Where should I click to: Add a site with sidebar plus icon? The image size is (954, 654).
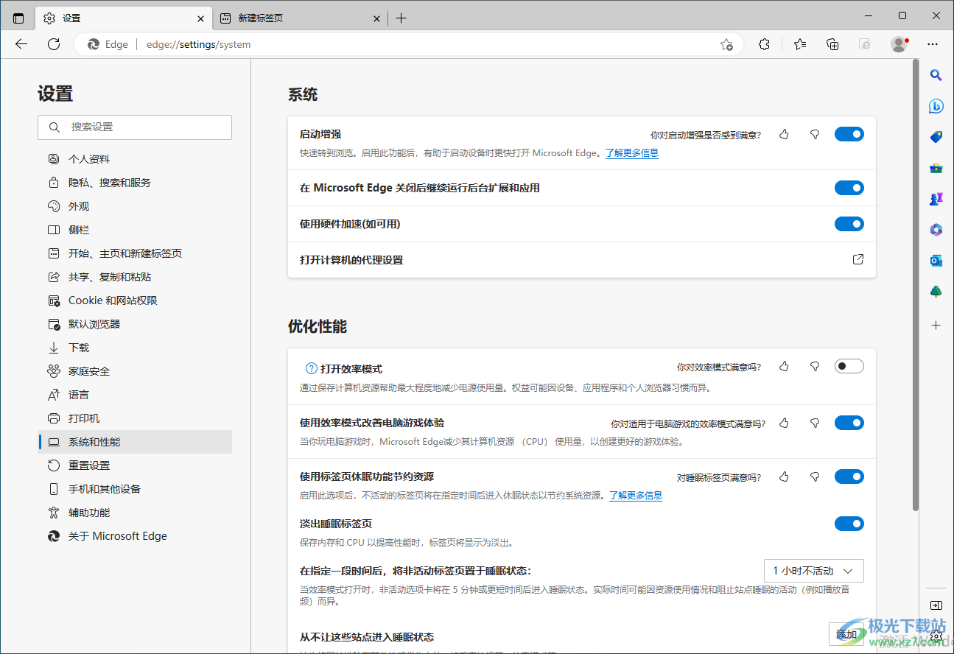pyautogui.click(x=936, y=325)
